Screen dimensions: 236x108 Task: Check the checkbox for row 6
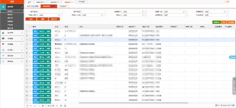(x=30, y=53)
